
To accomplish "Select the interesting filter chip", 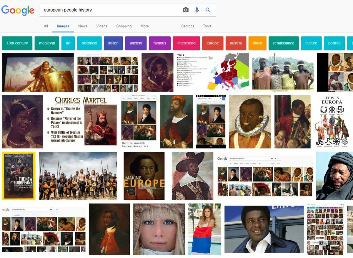I will (x=186, y=43).
